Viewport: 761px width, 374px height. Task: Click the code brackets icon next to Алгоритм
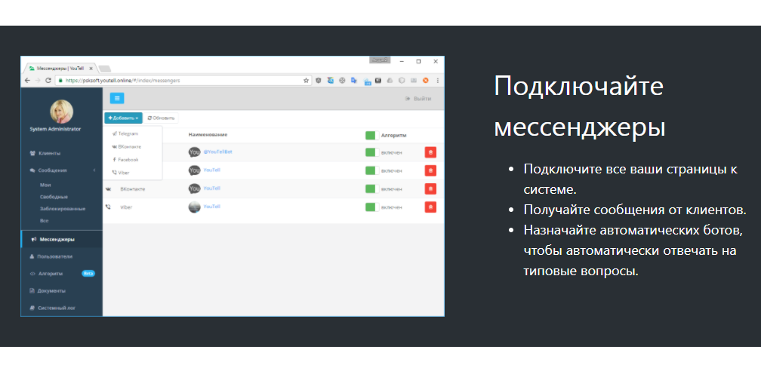32,274
